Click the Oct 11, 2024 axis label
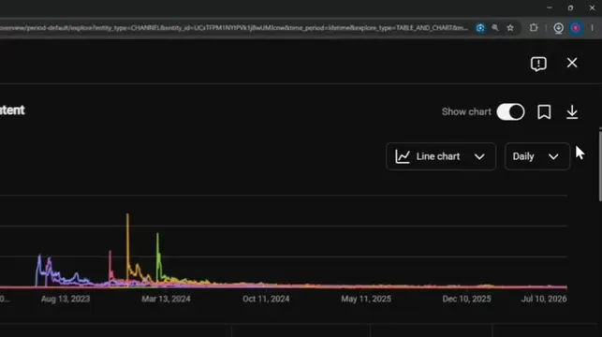Screen dimensions: 602x337 tap(266, 299)
